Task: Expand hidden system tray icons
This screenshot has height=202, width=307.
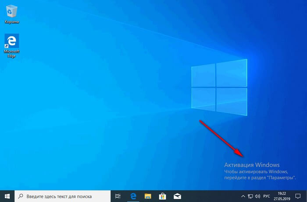Action: click(243, 196)
